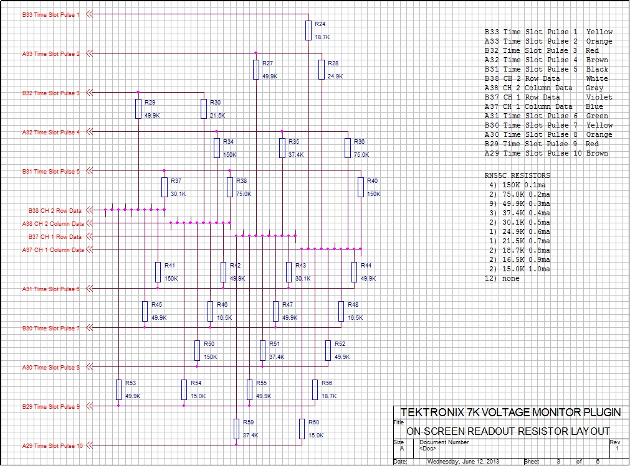Select resistor R47 symbol
The height and width of the screenshot is (466, 630).
coord(275,312)
